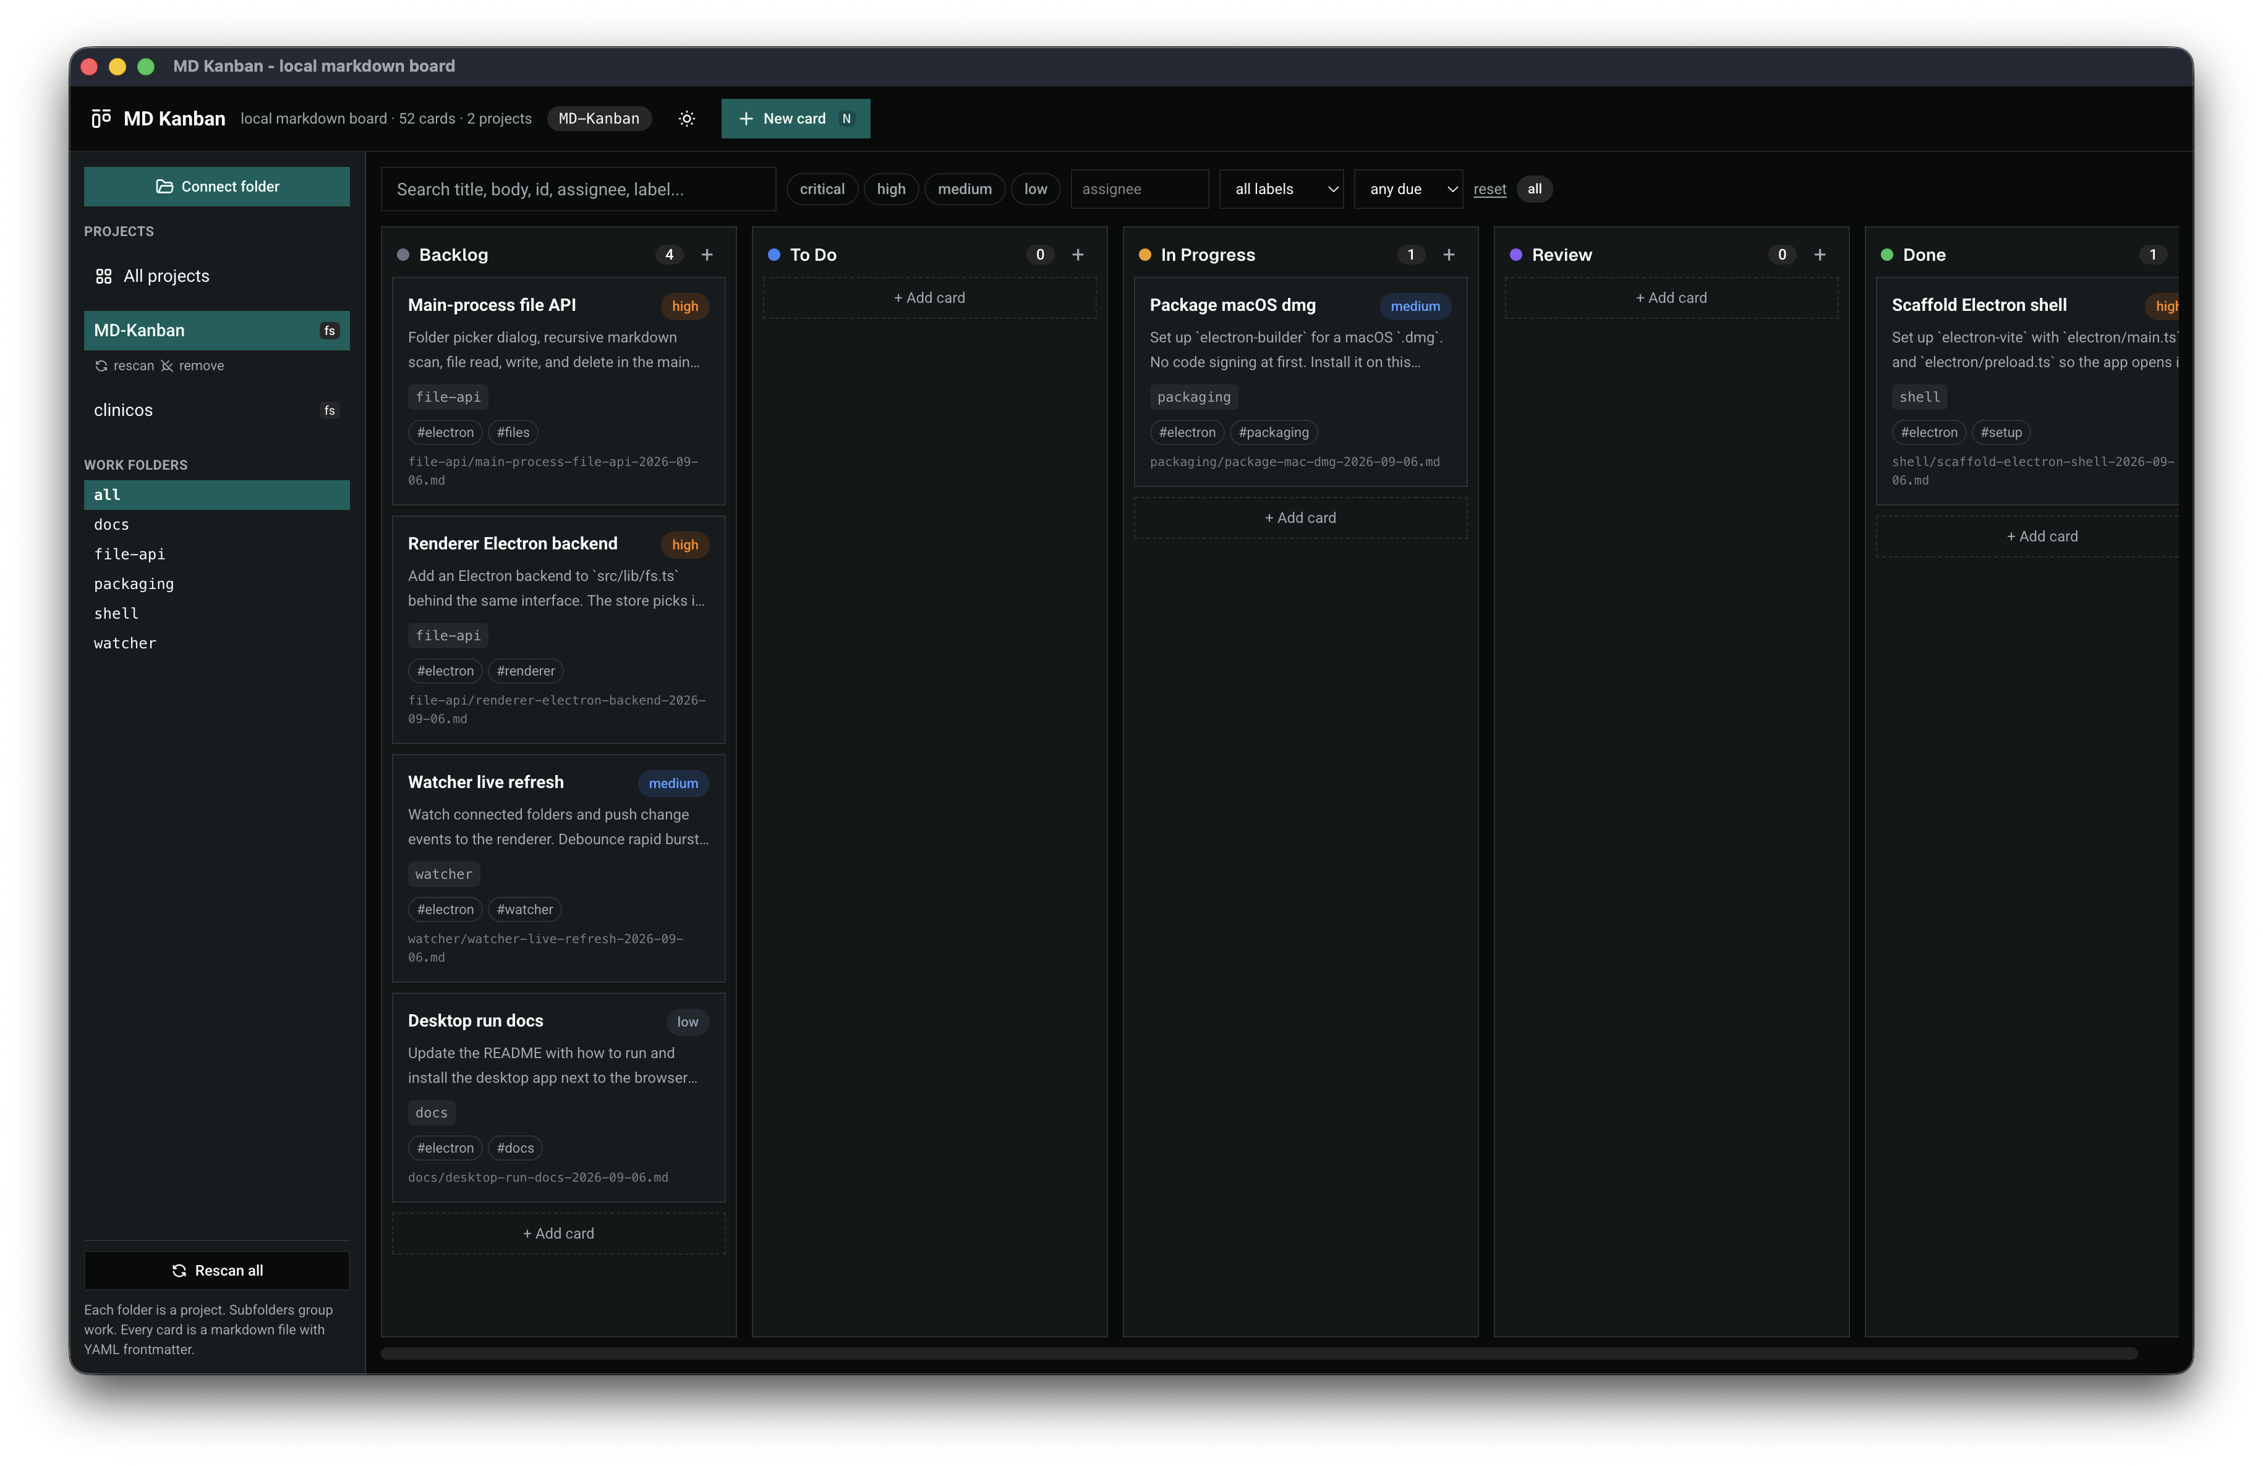
Task: Click the New card button
Action: pyautogui.click(x=795, y=119)
